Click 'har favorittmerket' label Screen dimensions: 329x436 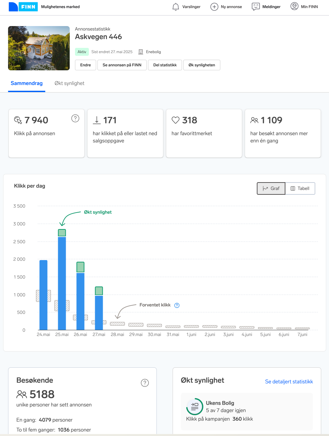(x=192, y=133)
